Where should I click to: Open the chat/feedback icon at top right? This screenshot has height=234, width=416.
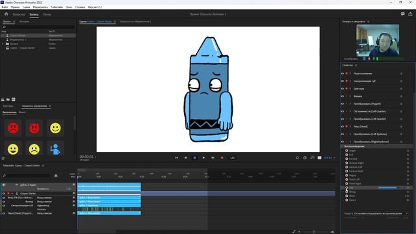pyautogui.click(x=403, y=14)
